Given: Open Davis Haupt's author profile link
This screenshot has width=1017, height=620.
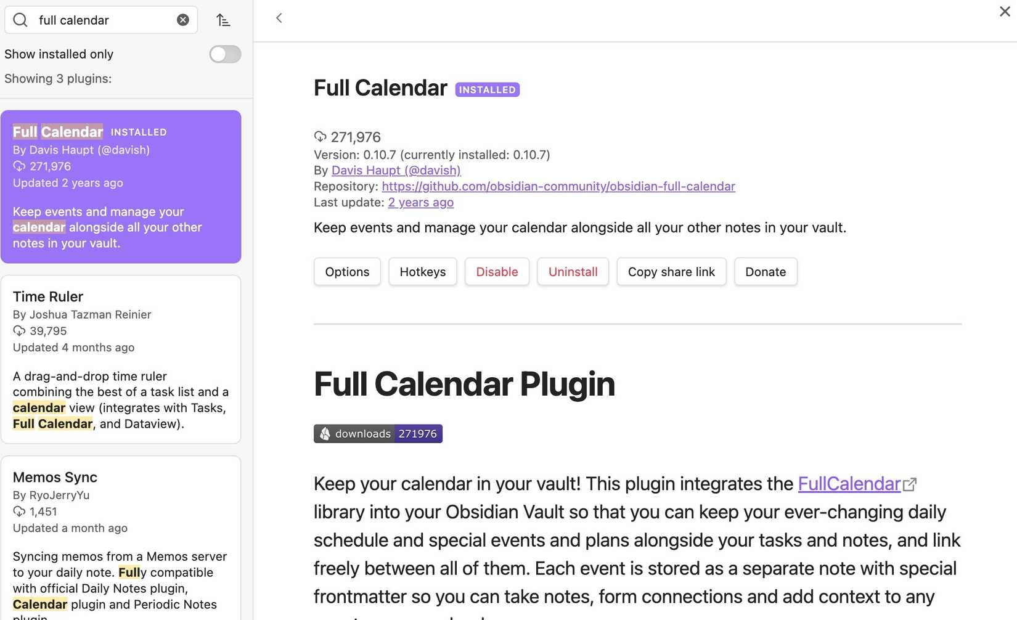Looking at the screenshot, I should click(x=396, y=170).
